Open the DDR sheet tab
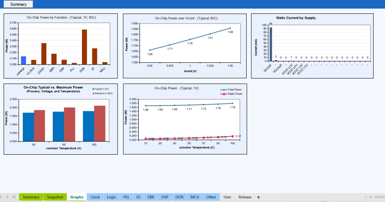385x202 pixels. (x=179, y=197)
